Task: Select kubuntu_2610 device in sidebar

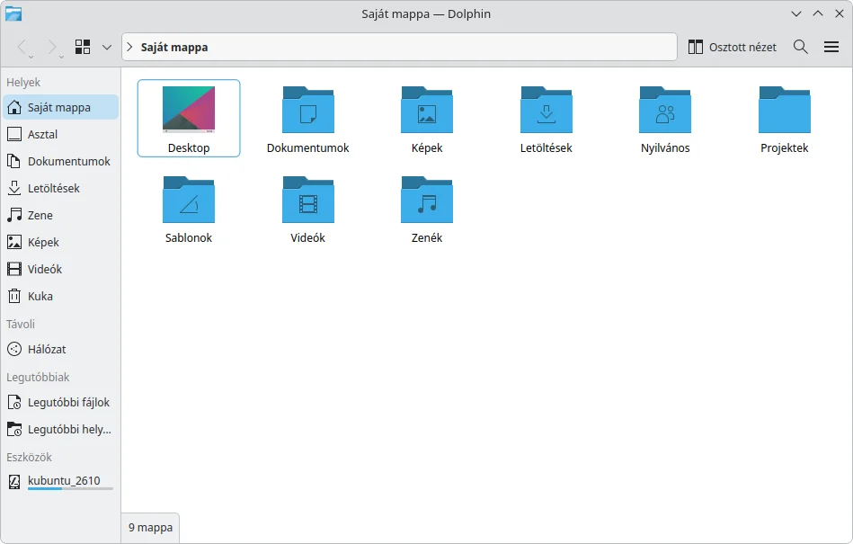Action: click(x=60, y=481)
